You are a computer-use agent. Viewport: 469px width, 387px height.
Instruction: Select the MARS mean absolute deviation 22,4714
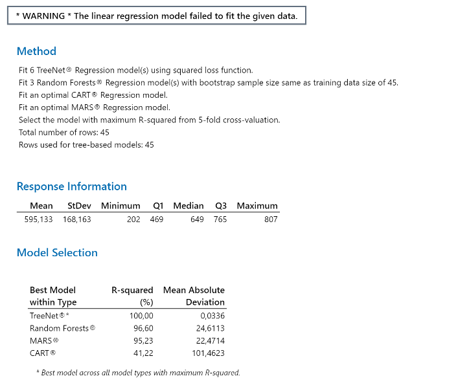210,340
